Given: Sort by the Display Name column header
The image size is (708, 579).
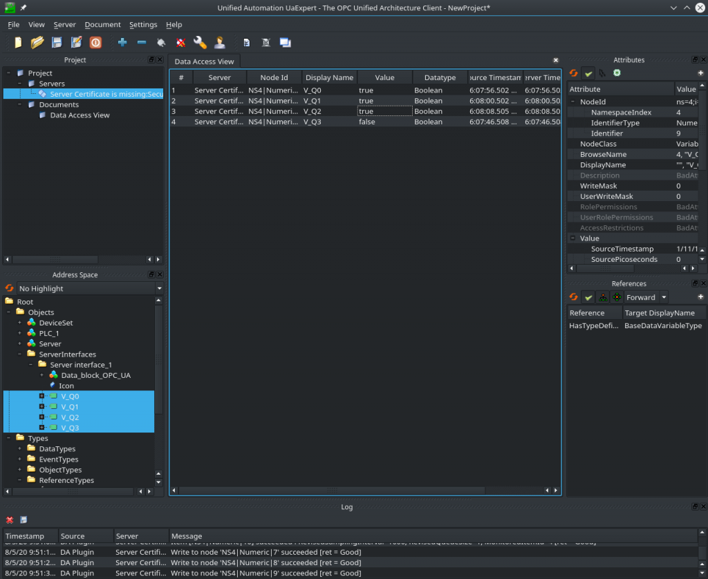Looking at the screenshot, I should point(329,77).
